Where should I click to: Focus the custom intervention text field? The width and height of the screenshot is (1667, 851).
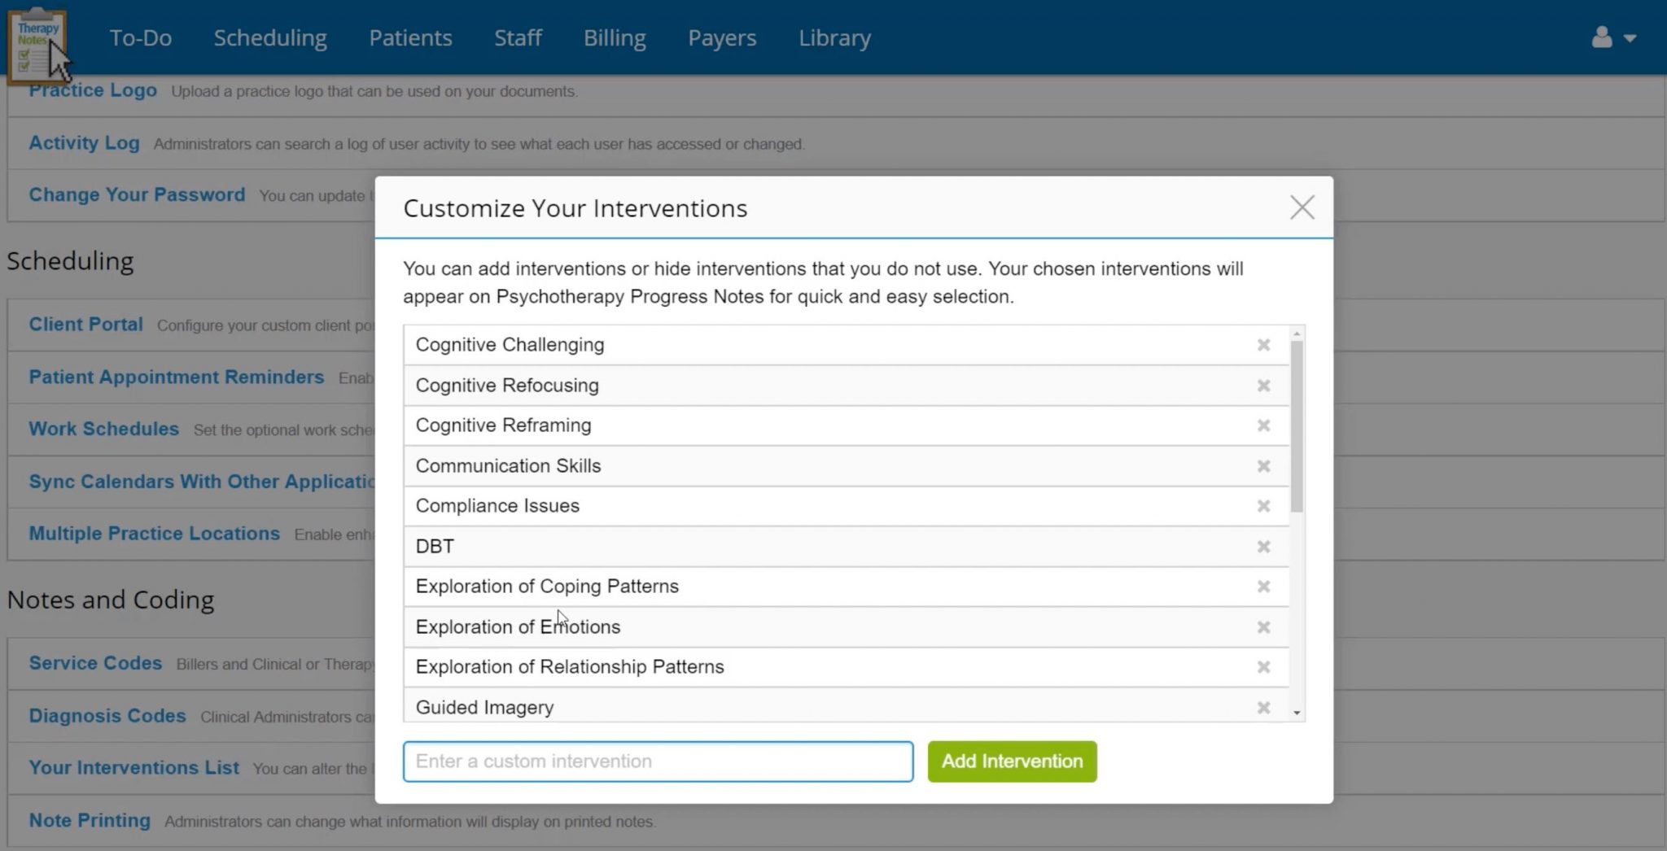tap(658, 762)
